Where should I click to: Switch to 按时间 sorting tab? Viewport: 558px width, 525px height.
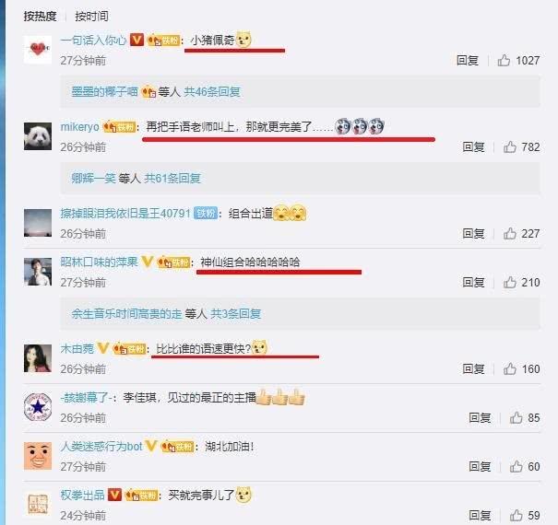coord(91,16)
